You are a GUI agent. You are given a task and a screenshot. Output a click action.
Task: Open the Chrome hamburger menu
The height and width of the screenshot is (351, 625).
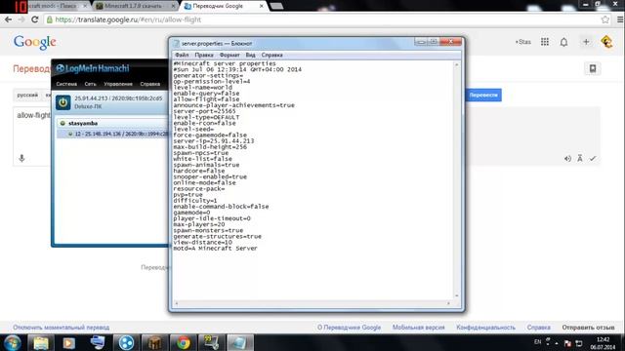[x=620, y=19]
